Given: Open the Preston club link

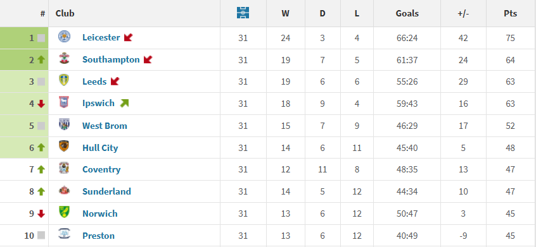Looking at the screenshot, I should (98, 236).
